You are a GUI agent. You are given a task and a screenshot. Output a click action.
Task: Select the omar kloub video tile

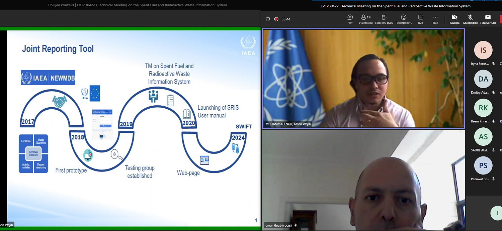pos(363,180)
